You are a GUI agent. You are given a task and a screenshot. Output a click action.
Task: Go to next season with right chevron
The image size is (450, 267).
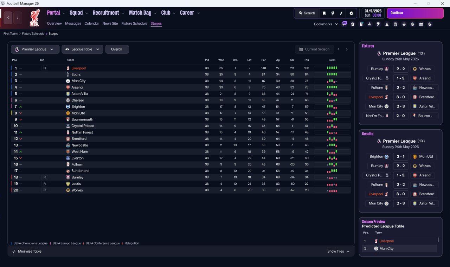[x=347, y=49]
